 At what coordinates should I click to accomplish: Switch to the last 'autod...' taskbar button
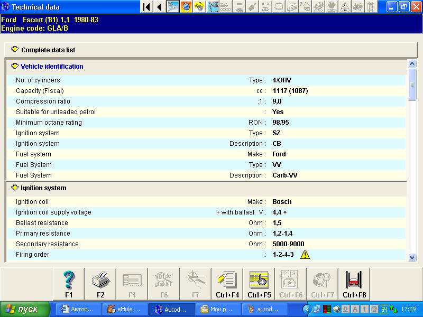coord(265,309)
